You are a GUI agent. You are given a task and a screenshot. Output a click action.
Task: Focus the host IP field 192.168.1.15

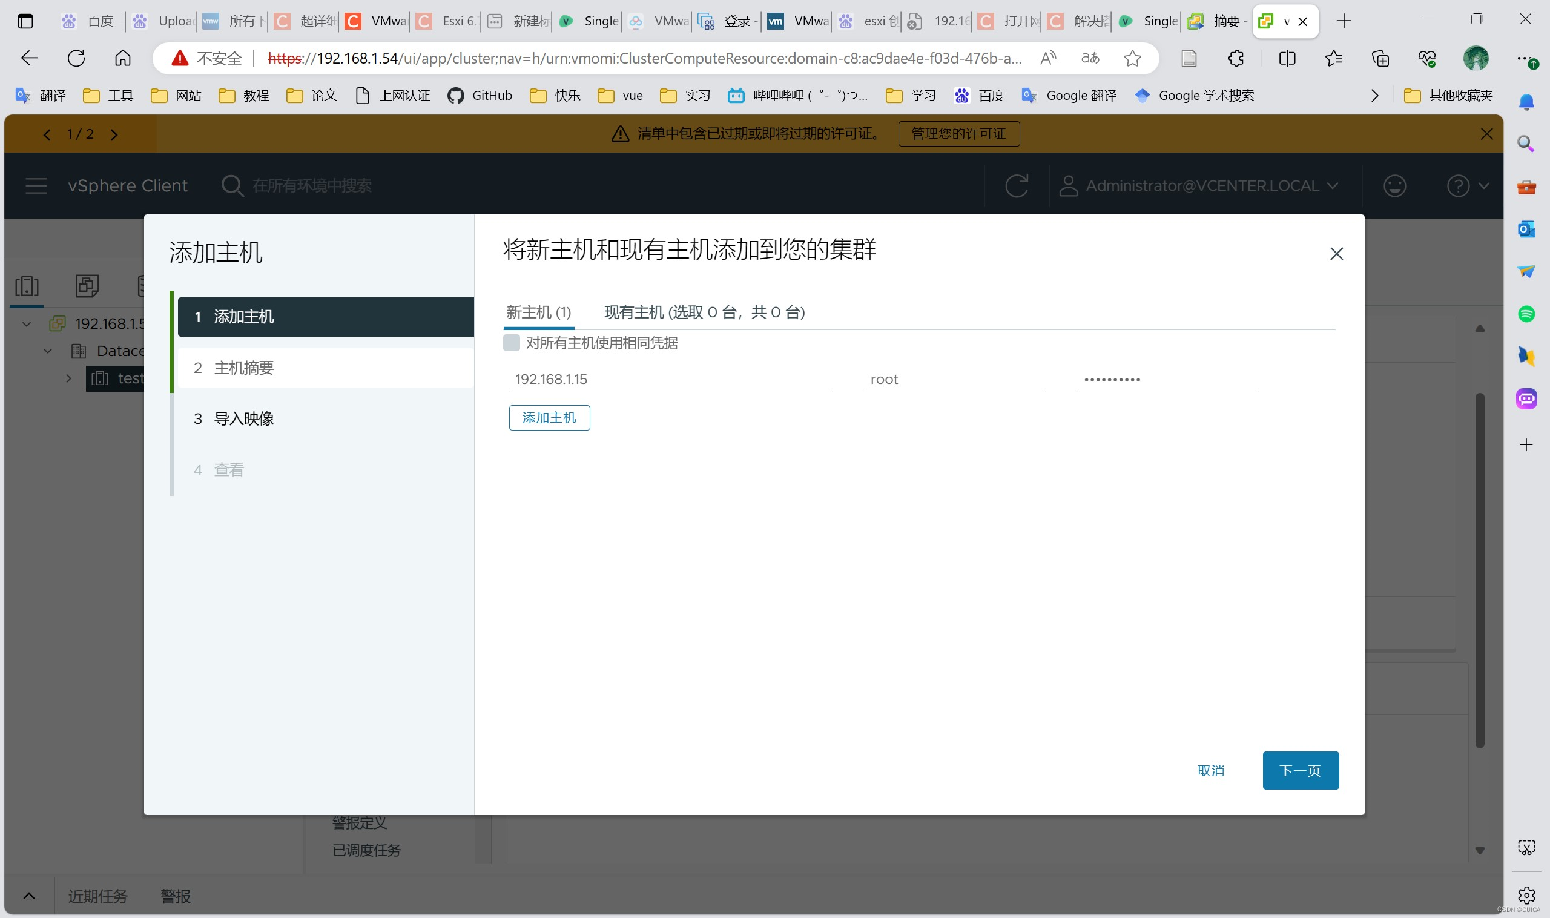point(670,379)
